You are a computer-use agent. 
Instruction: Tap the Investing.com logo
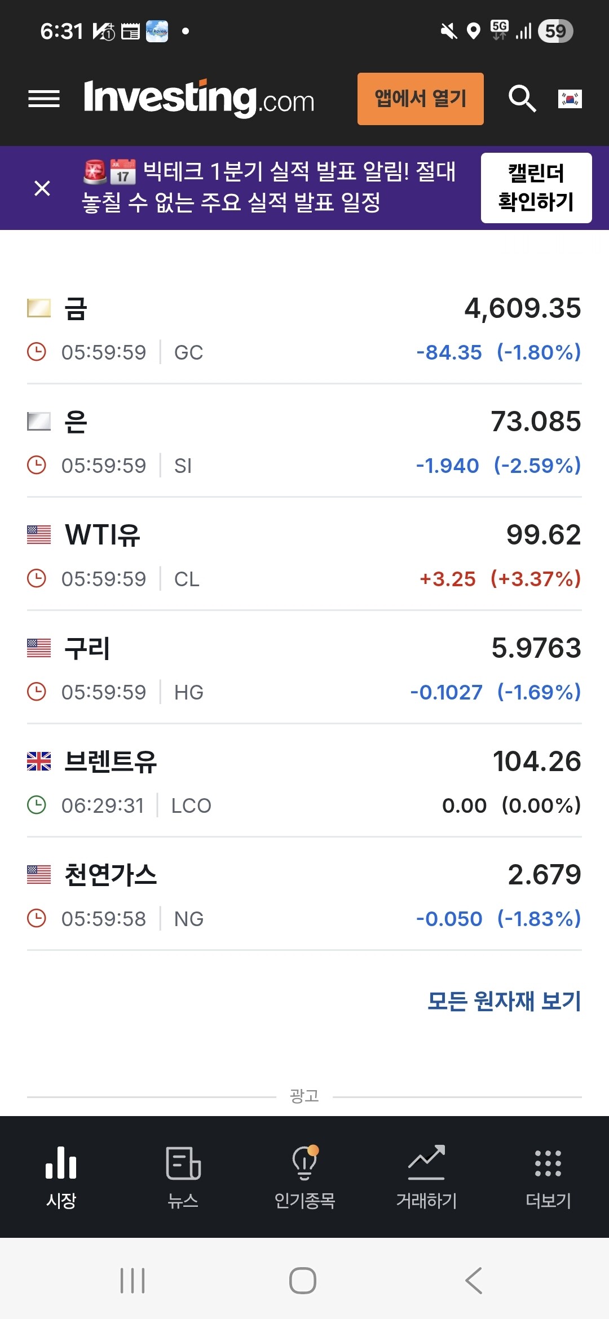(198, 99)
